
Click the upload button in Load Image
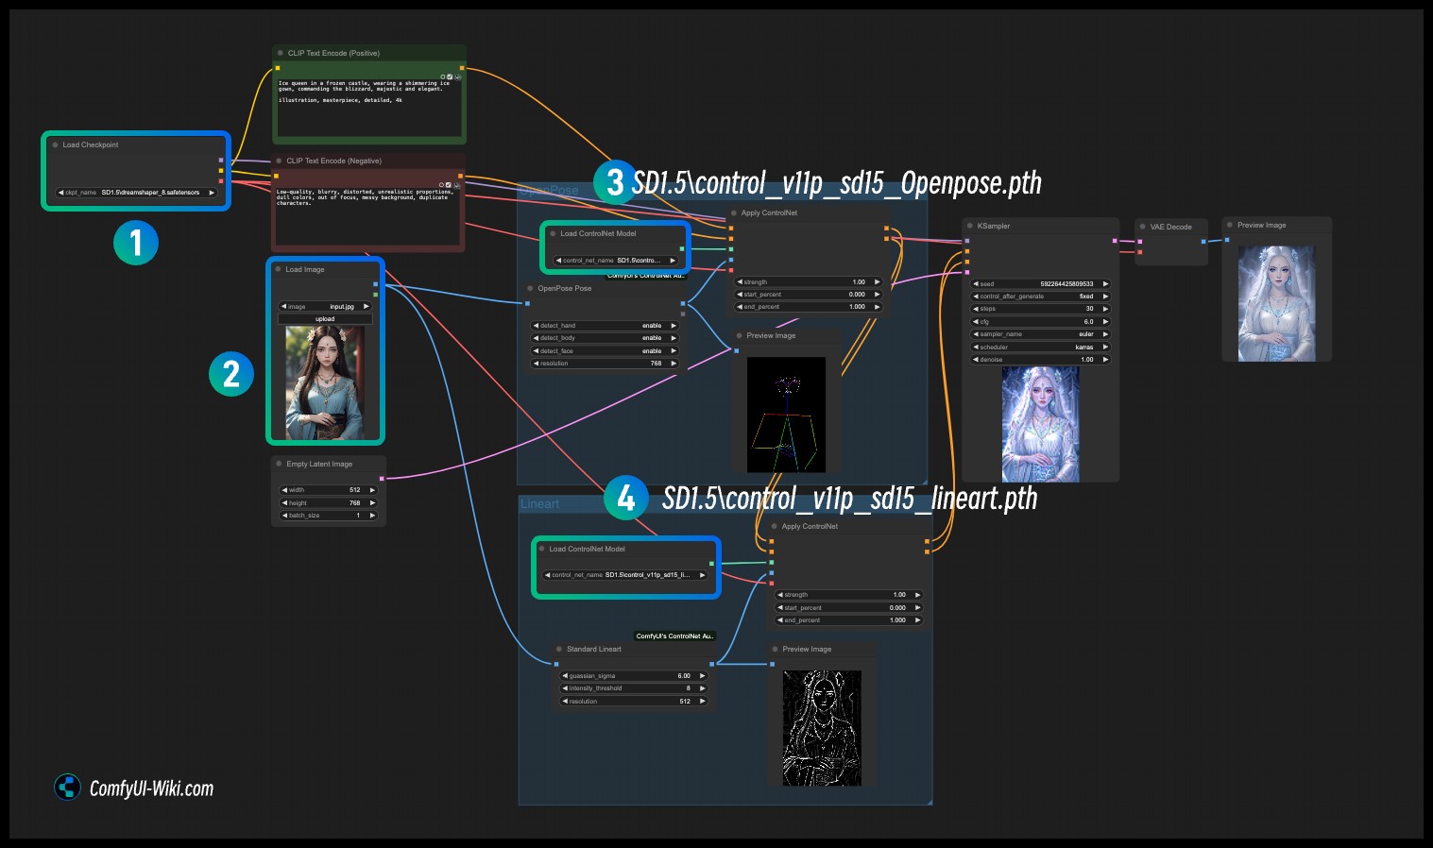(325, 319)
